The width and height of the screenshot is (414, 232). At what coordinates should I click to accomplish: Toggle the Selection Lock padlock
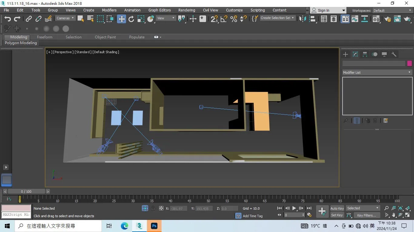pyautogui.click(x=153, y=208)
